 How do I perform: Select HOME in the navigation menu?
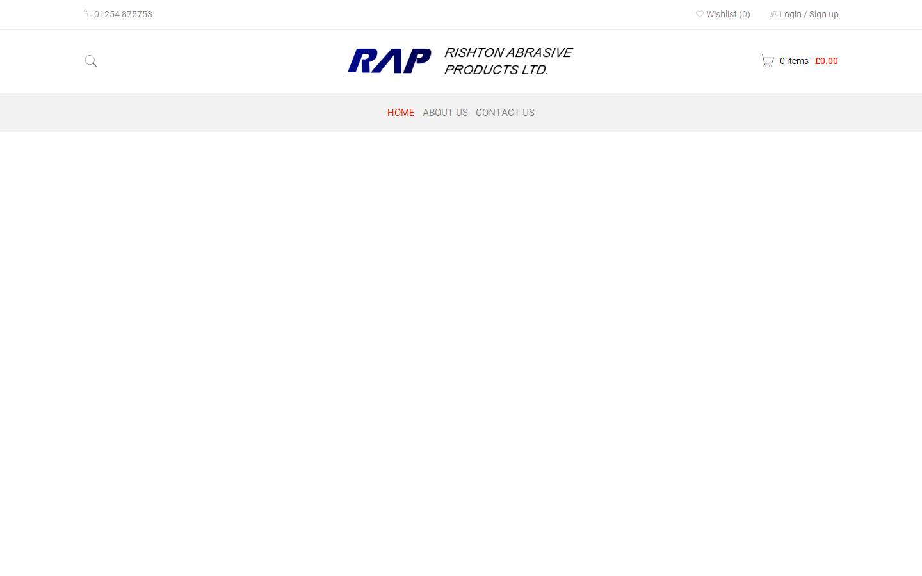(401, 113)
